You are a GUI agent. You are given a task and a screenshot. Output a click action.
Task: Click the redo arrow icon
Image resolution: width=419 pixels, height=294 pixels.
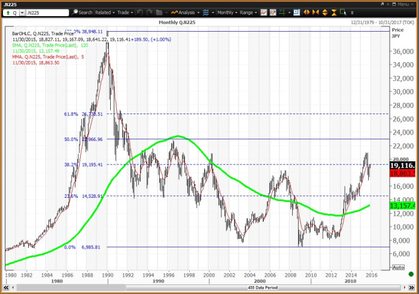click(150, 12)
